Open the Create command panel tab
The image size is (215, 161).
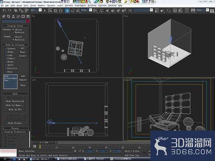[x=3, y=16]
